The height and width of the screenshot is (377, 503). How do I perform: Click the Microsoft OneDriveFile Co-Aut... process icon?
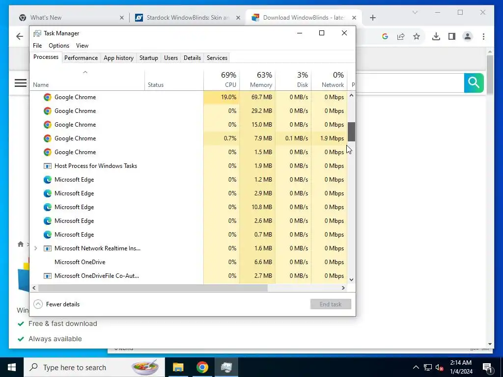pos(48,276)
